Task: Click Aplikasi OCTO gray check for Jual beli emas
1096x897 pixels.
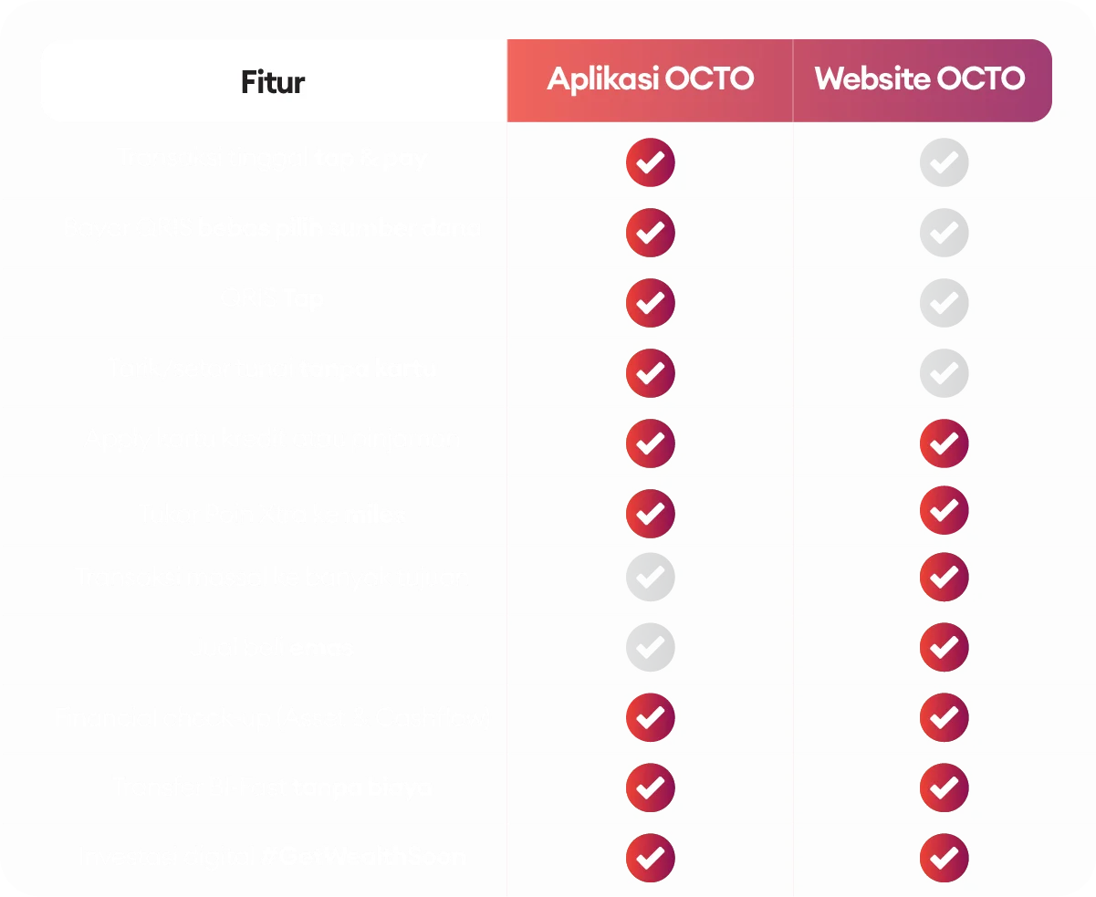Action: (x=650, y=647)
